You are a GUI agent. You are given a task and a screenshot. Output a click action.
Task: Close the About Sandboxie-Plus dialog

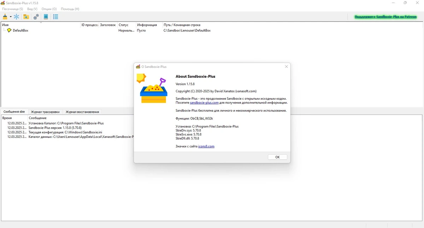coord(287,66)
